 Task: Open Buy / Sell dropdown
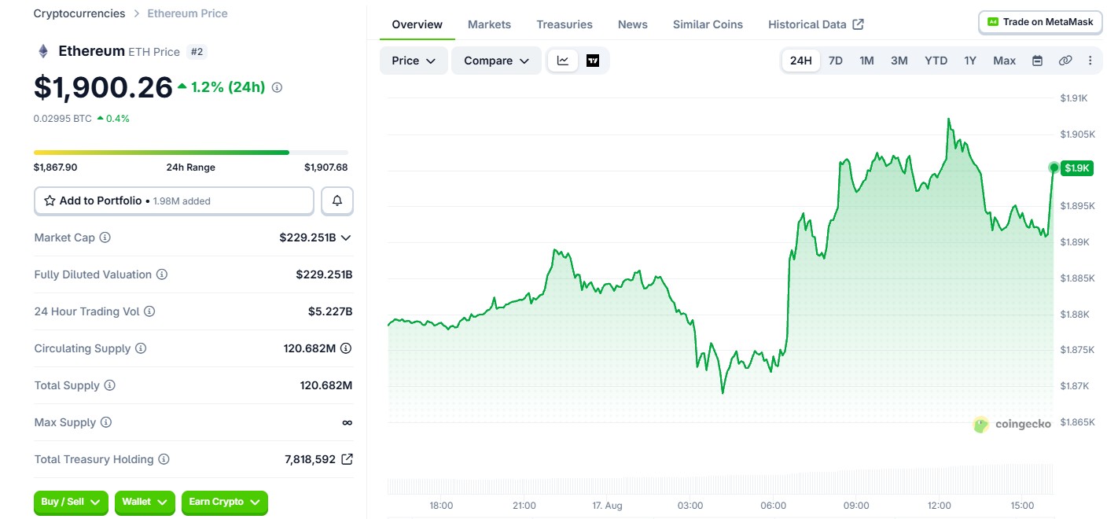click(71, 502)
